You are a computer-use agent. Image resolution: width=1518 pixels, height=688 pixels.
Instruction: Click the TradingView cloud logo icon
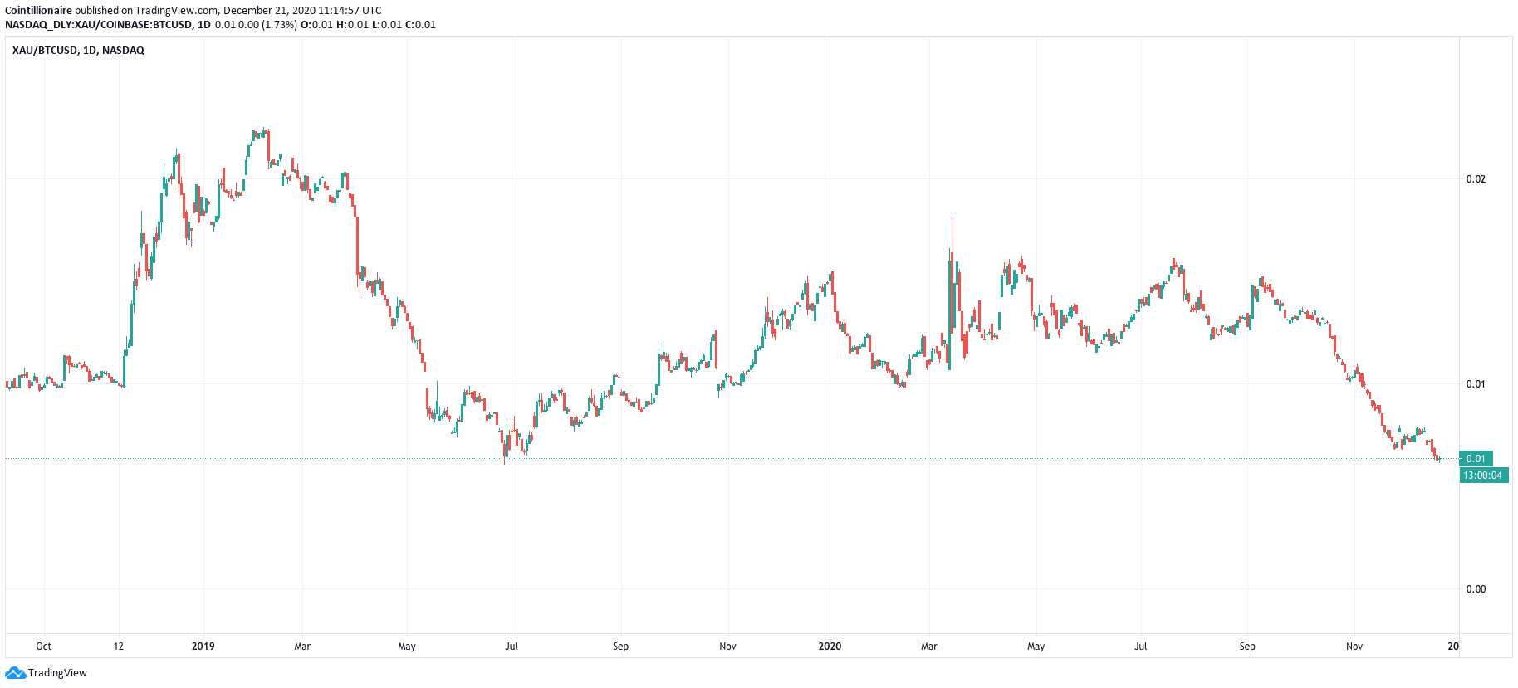coord(15,673)
